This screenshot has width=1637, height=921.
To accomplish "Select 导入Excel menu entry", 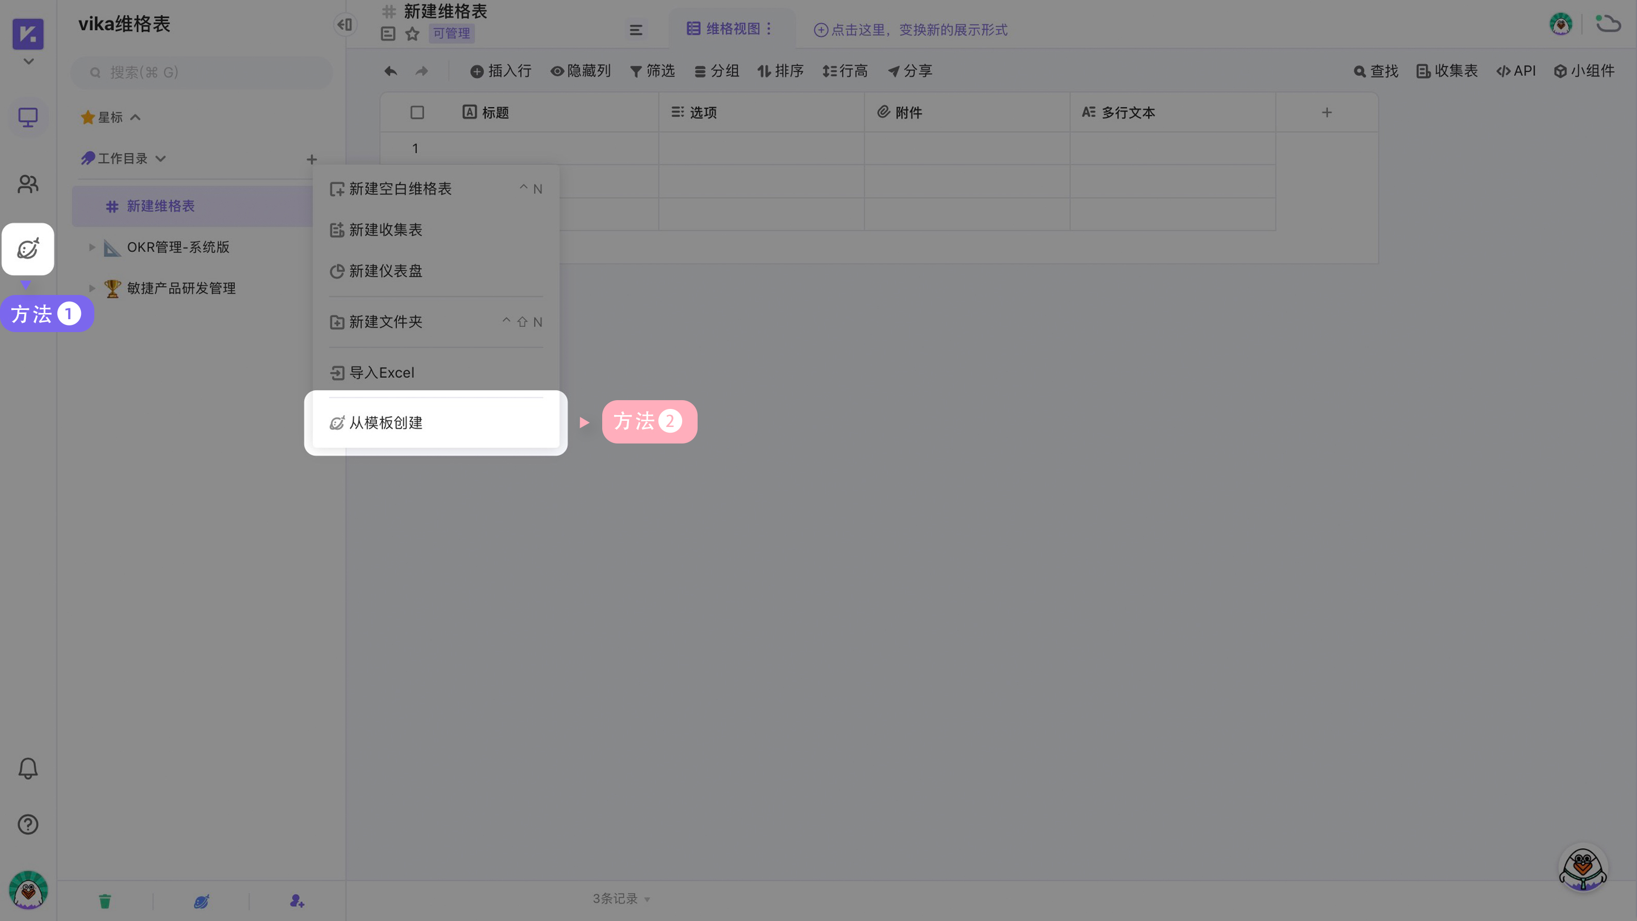I will (382, 372).
